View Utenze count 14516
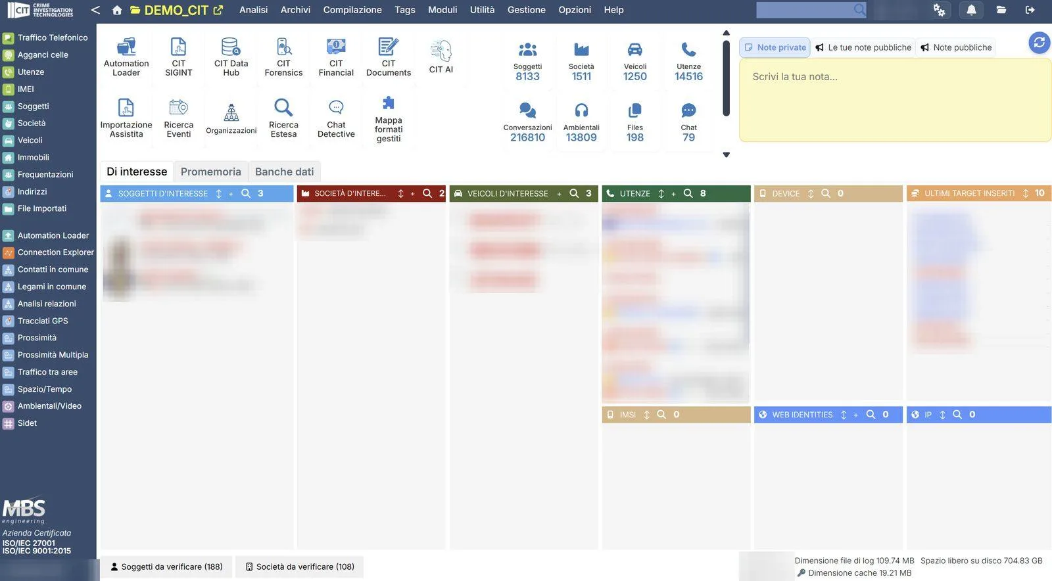Viewport: 1052px width, 581px height. (688, 62)
